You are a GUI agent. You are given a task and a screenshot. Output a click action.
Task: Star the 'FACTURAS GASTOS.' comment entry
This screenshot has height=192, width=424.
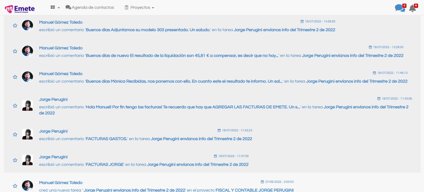pos(15,134)
